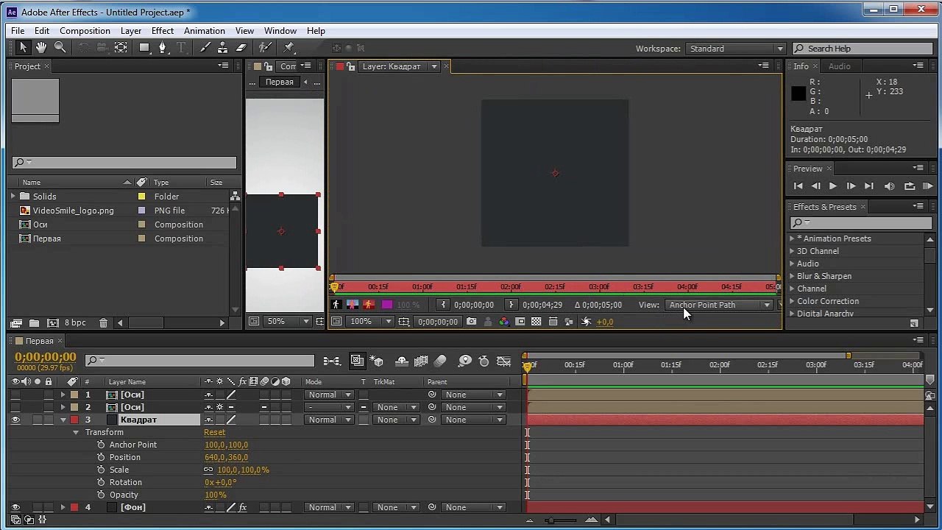Select the Pan Behind tool
The image size is (942, 530).
(x=121, y=48)
